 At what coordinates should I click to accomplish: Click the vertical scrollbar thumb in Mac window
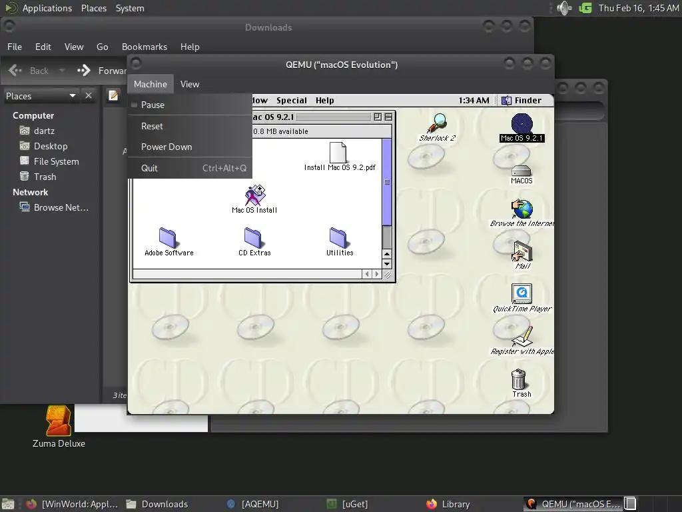(x=387, y=182)
